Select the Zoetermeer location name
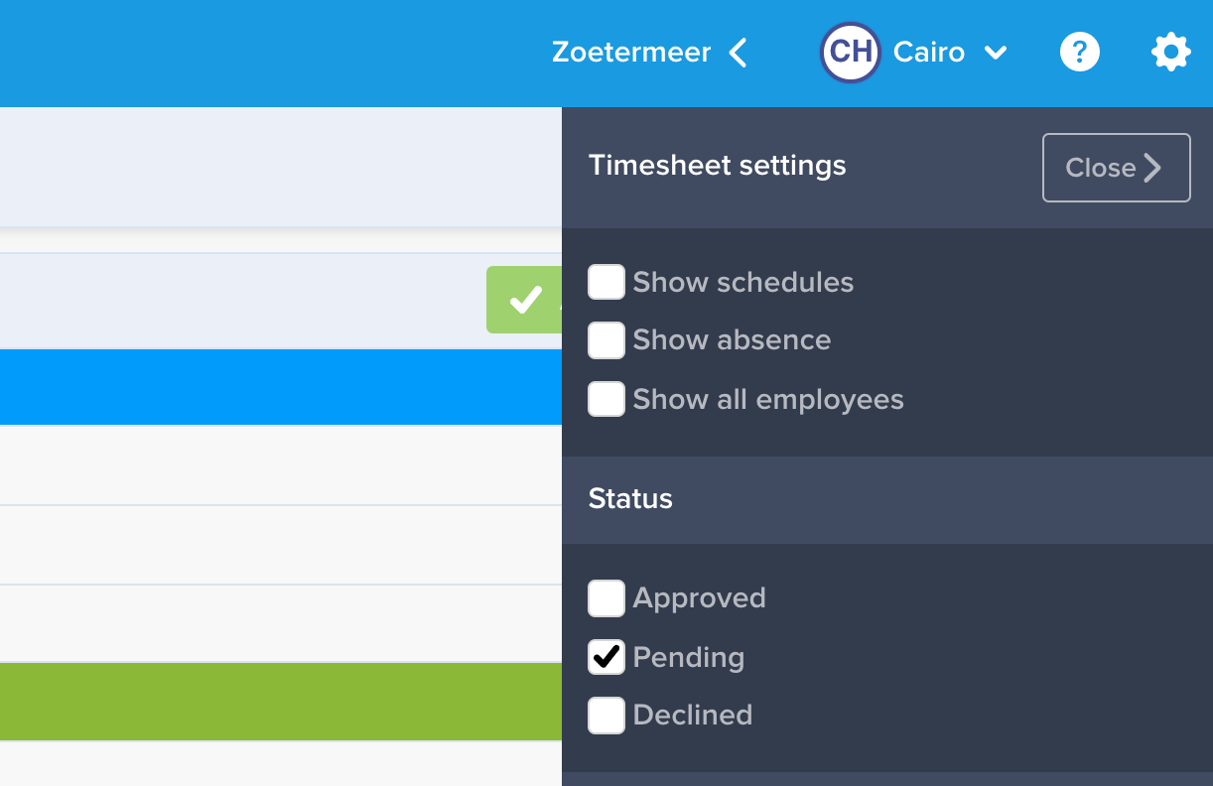This screenshot has height=786, width=1213. pos(631,52)
